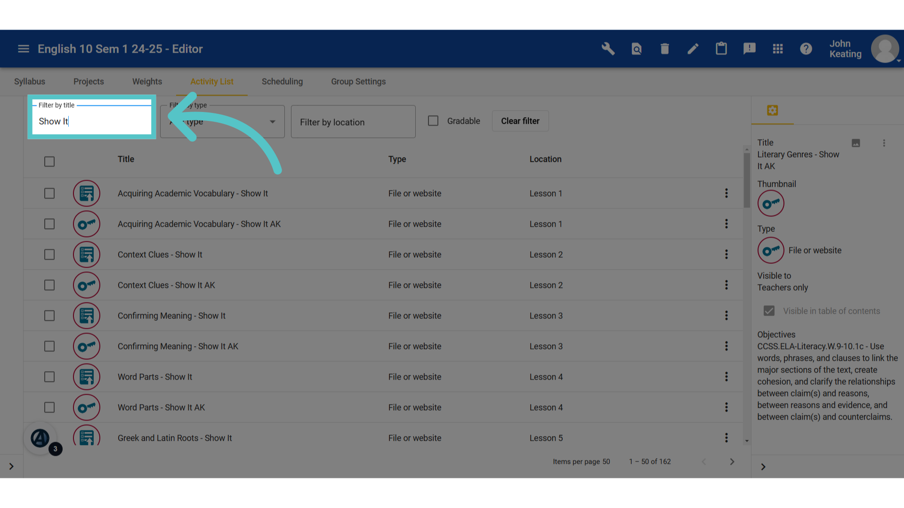Open options for Word Parts - Show It

(x=726, y=377)
